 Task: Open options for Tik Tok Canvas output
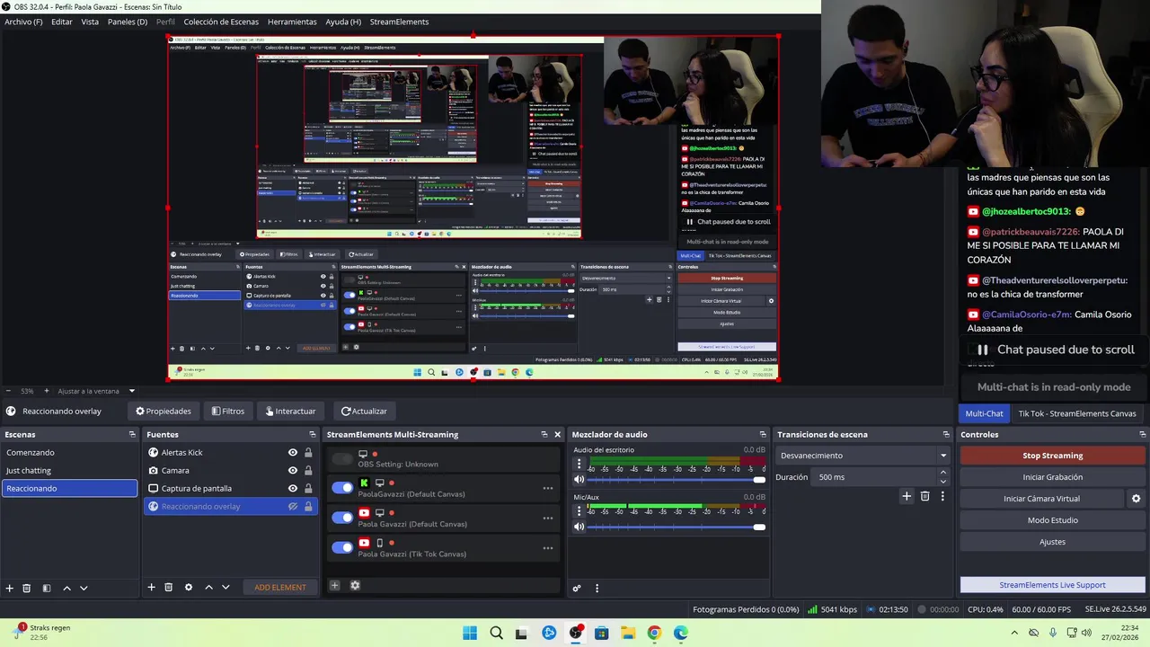tap(547, 547)
